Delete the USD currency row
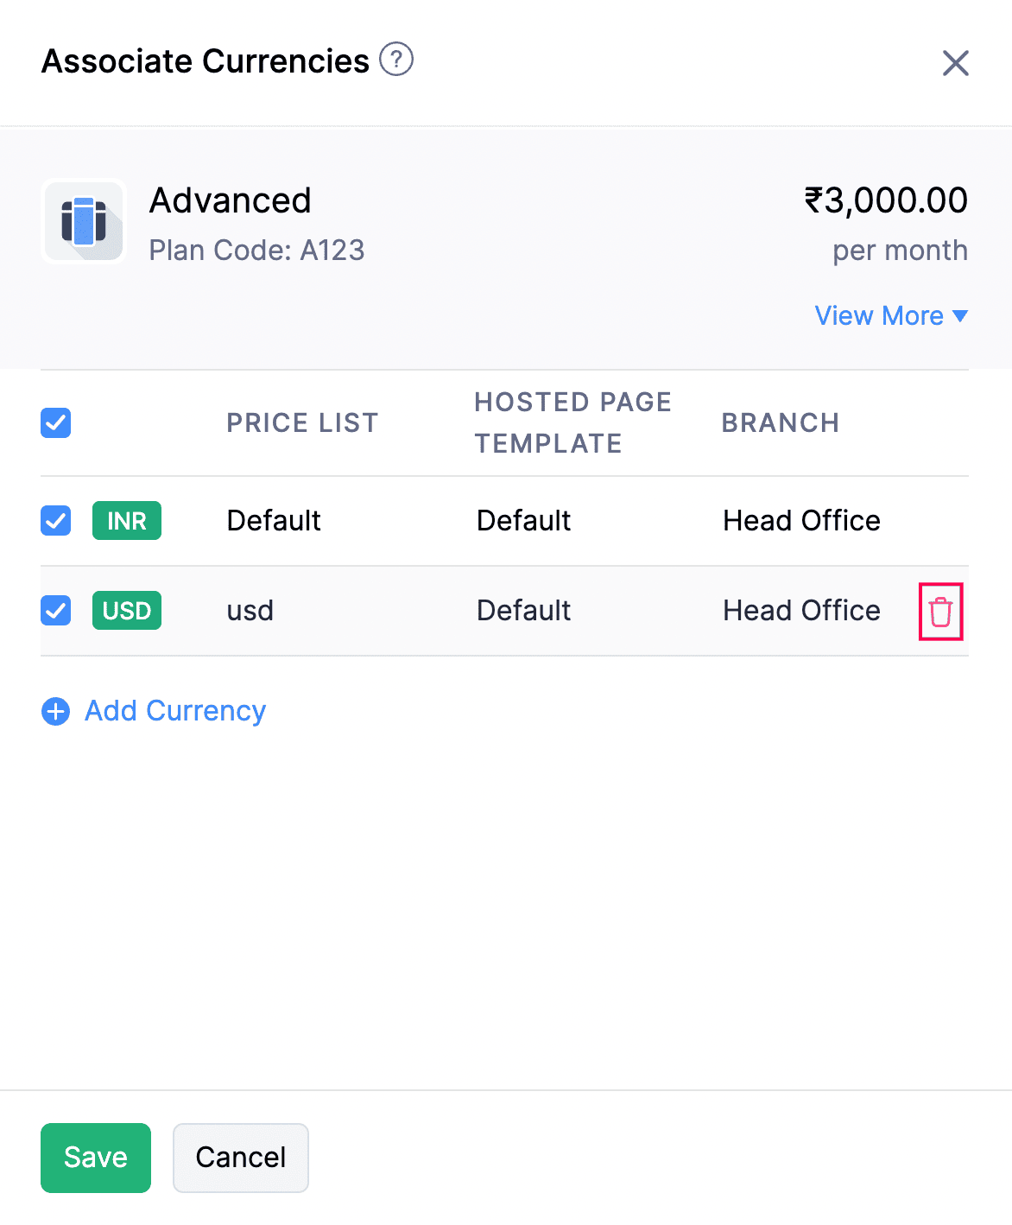The width and height of the screenshot is (1012, 1225). pos(940,612)
